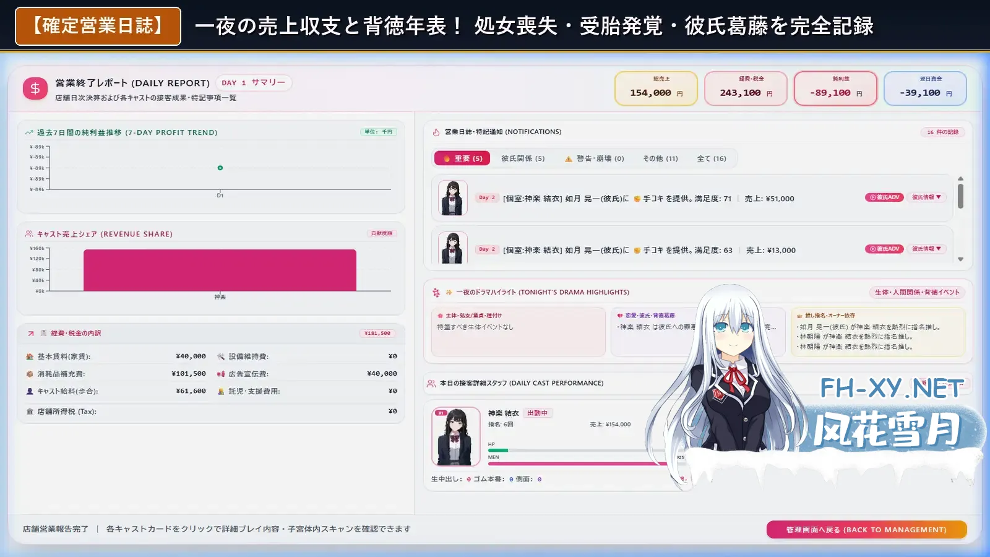The width and height of the screenshot is (990, 557).
Task: Open the 警告・崩壊 (0) tab
Action: coord(594,158)
